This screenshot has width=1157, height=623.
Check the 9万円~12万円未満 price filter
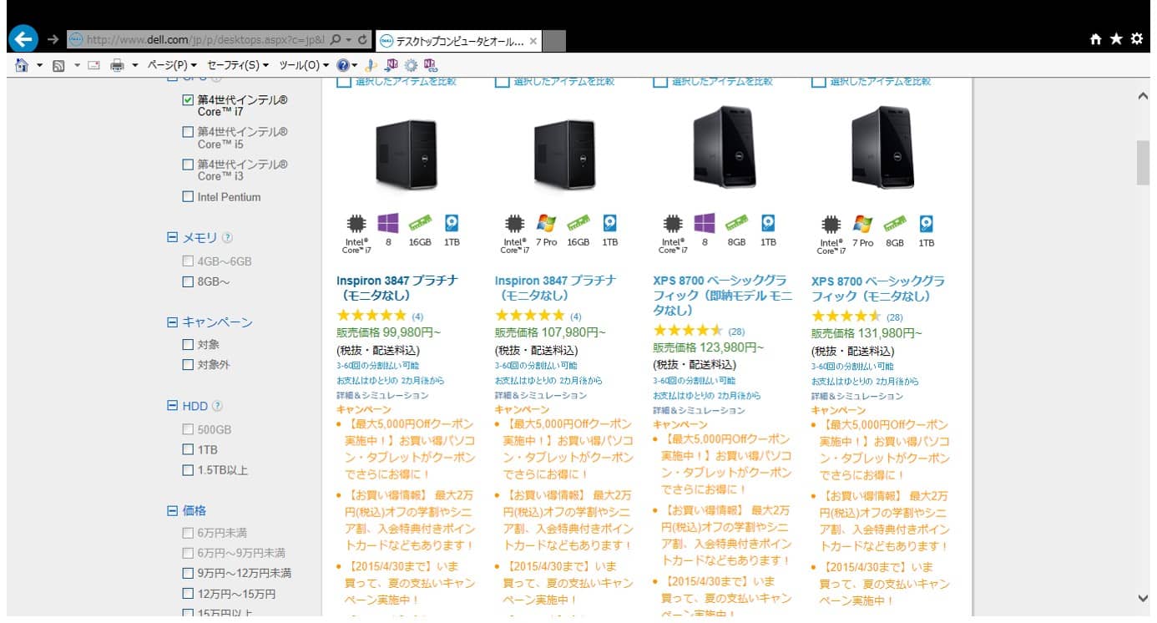point(188,574)
